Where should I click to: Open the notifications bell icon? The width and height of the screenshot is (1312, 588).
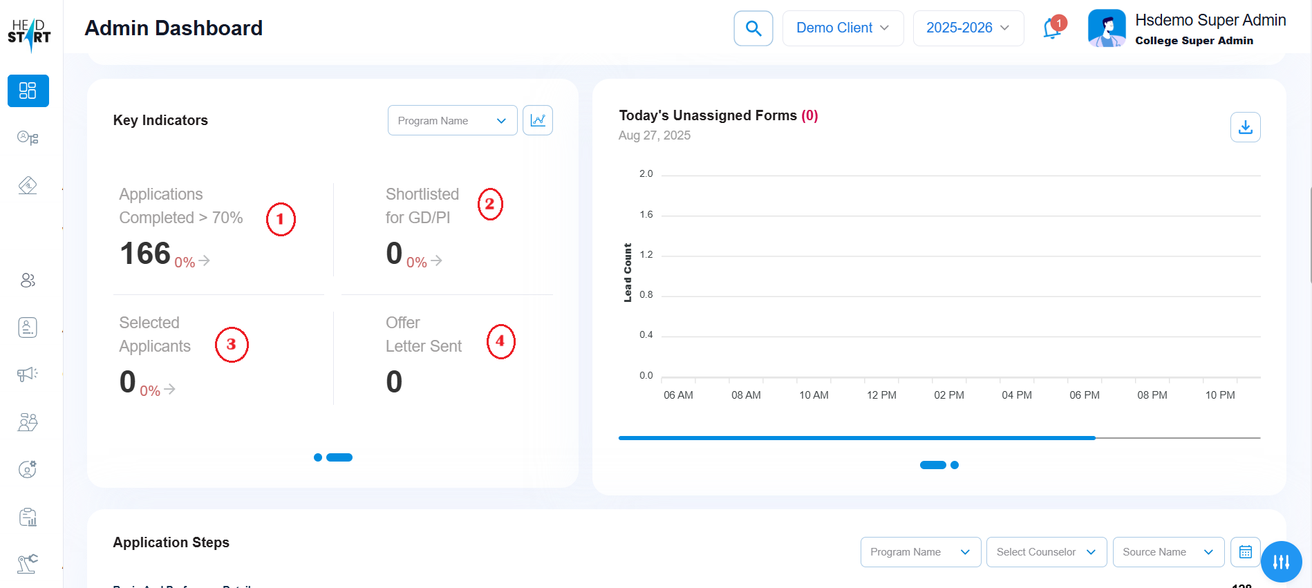click(x=1052, y=28)
